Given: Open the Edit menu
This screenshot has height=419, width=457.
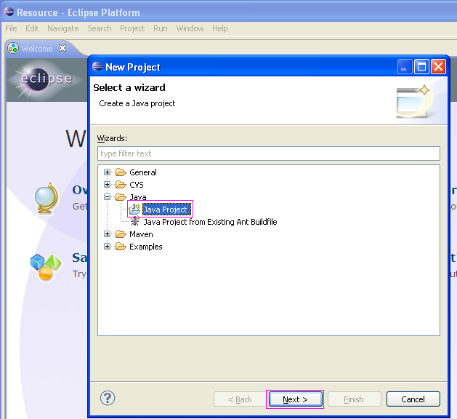Looking at the screenshot, I should [x=32, y=28].
